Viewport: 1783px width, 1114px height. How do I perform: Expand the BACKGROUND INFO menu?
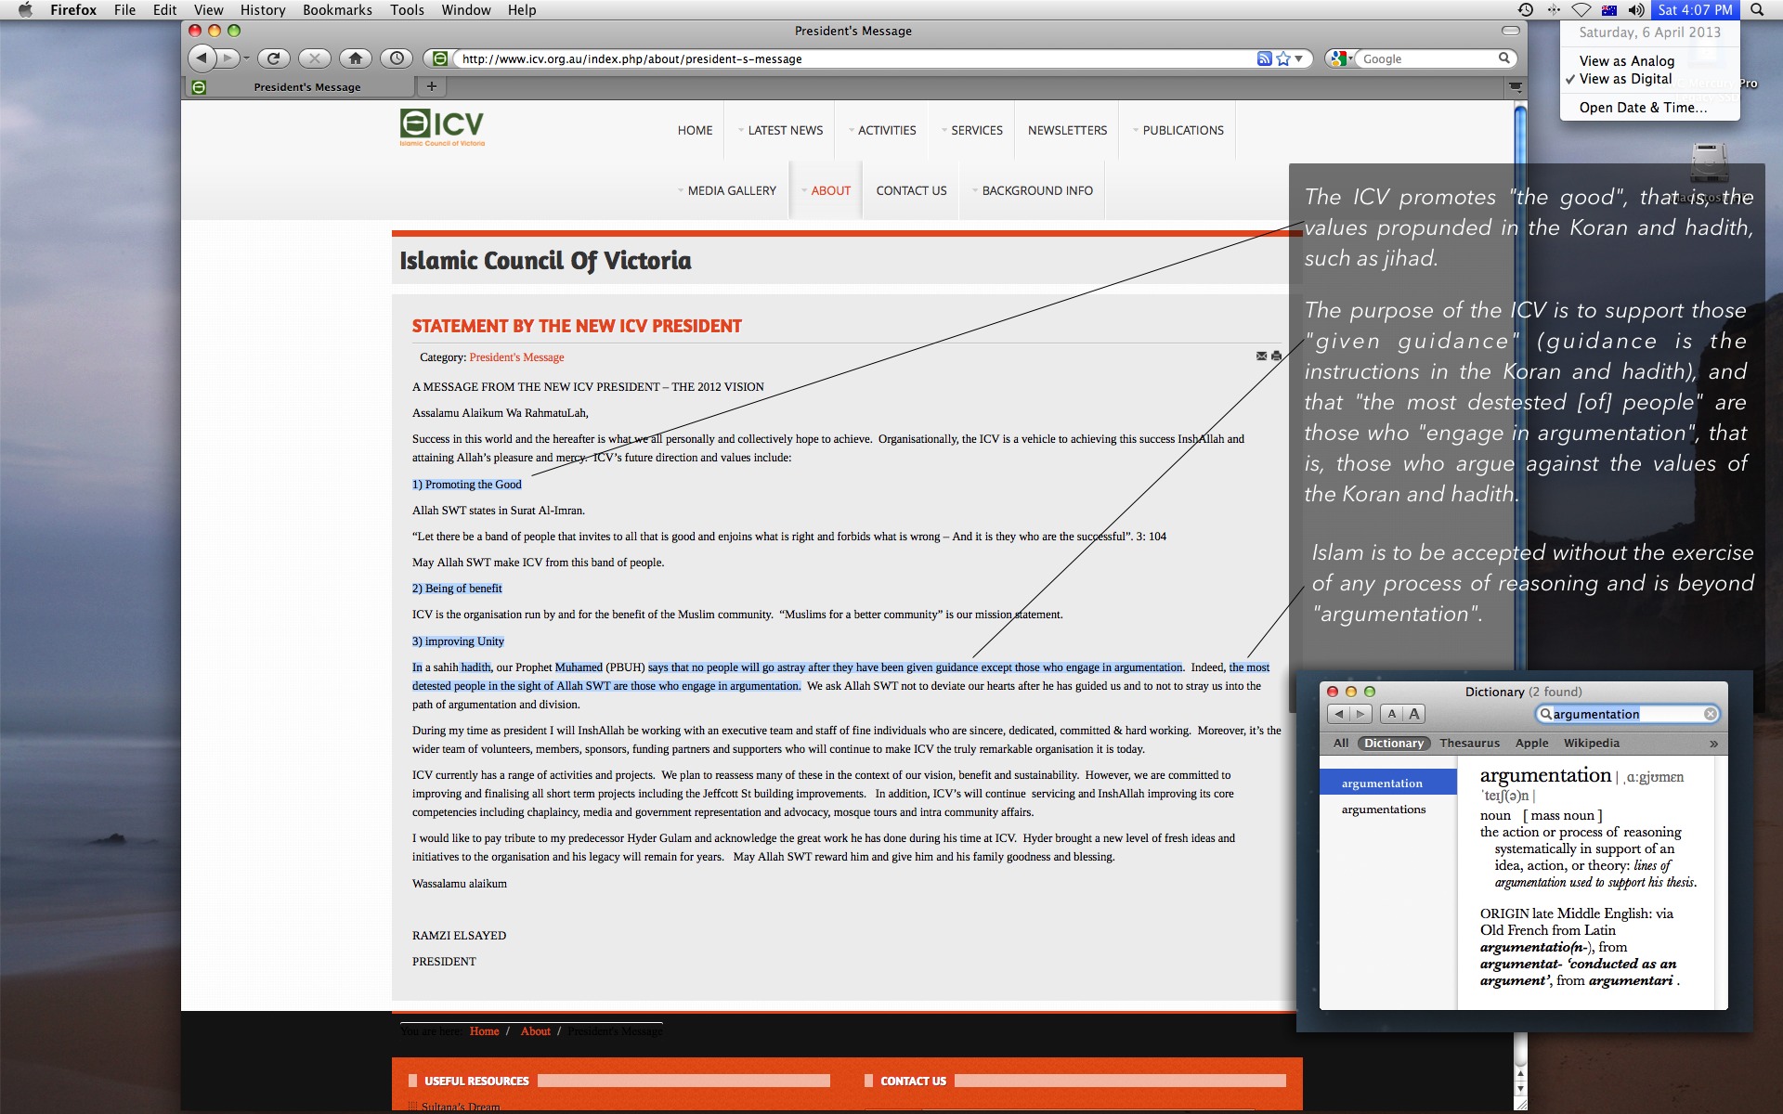[1033, 190]
